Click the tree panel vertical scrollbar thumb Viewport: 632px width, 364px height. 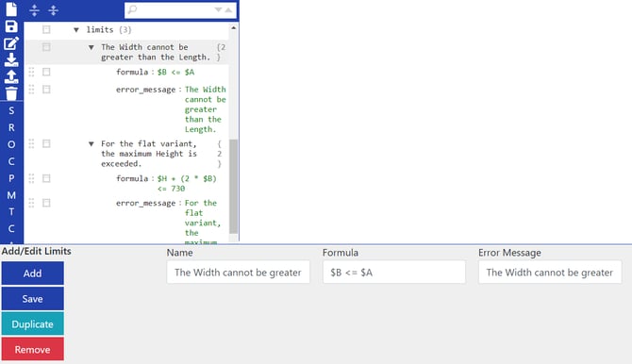233,187
